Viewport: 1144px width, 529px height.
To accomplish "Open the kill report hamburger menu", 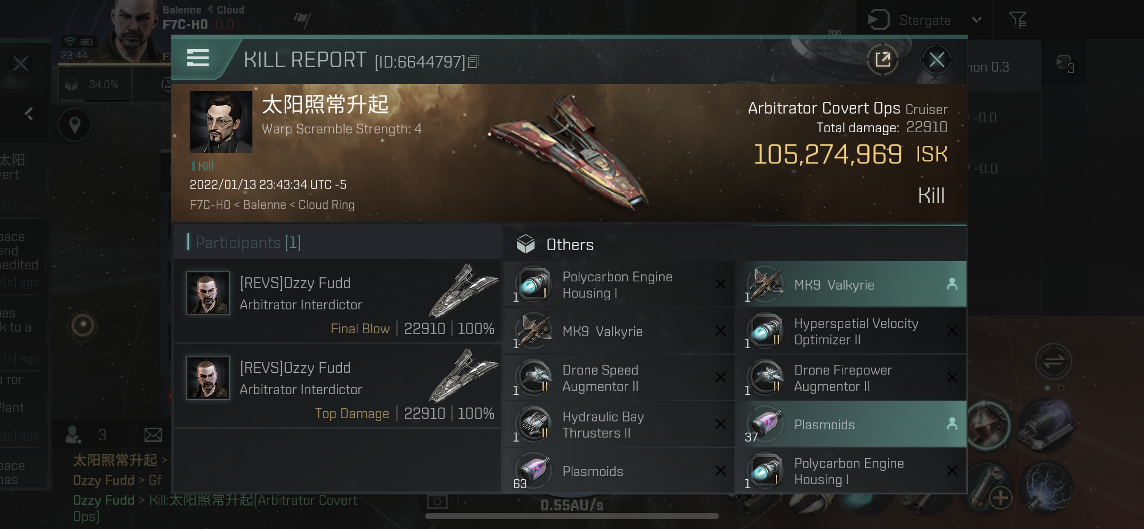I will 198,58.
